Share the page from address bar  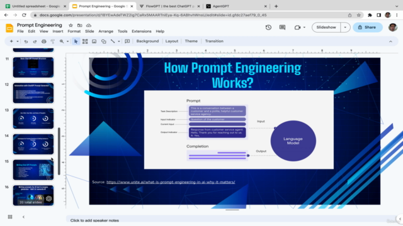pyautogui.click(x=349, y=15)
